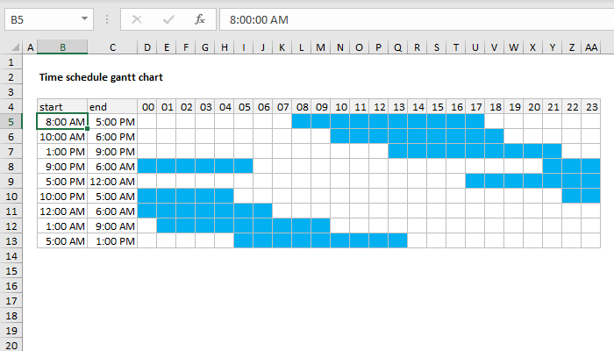The image size is (614, 351).
Task: Click the Select All corner triangle
Action: tap(15, 47)
